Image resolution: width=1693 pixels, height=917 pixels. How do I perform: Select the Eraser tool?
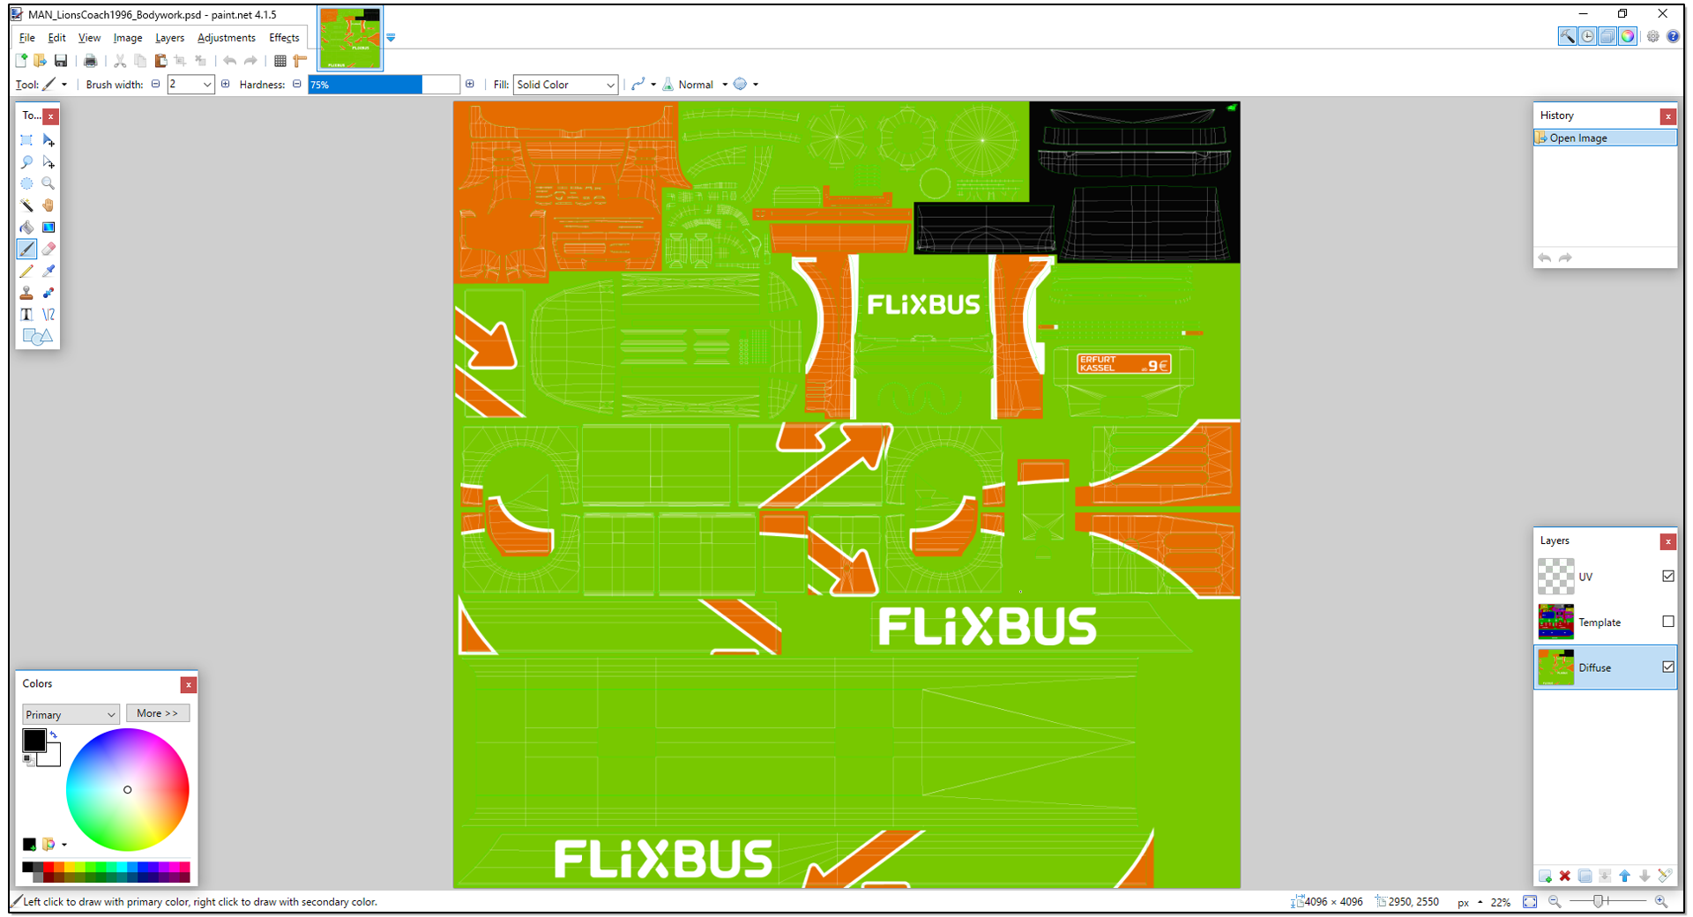(48, 249)
